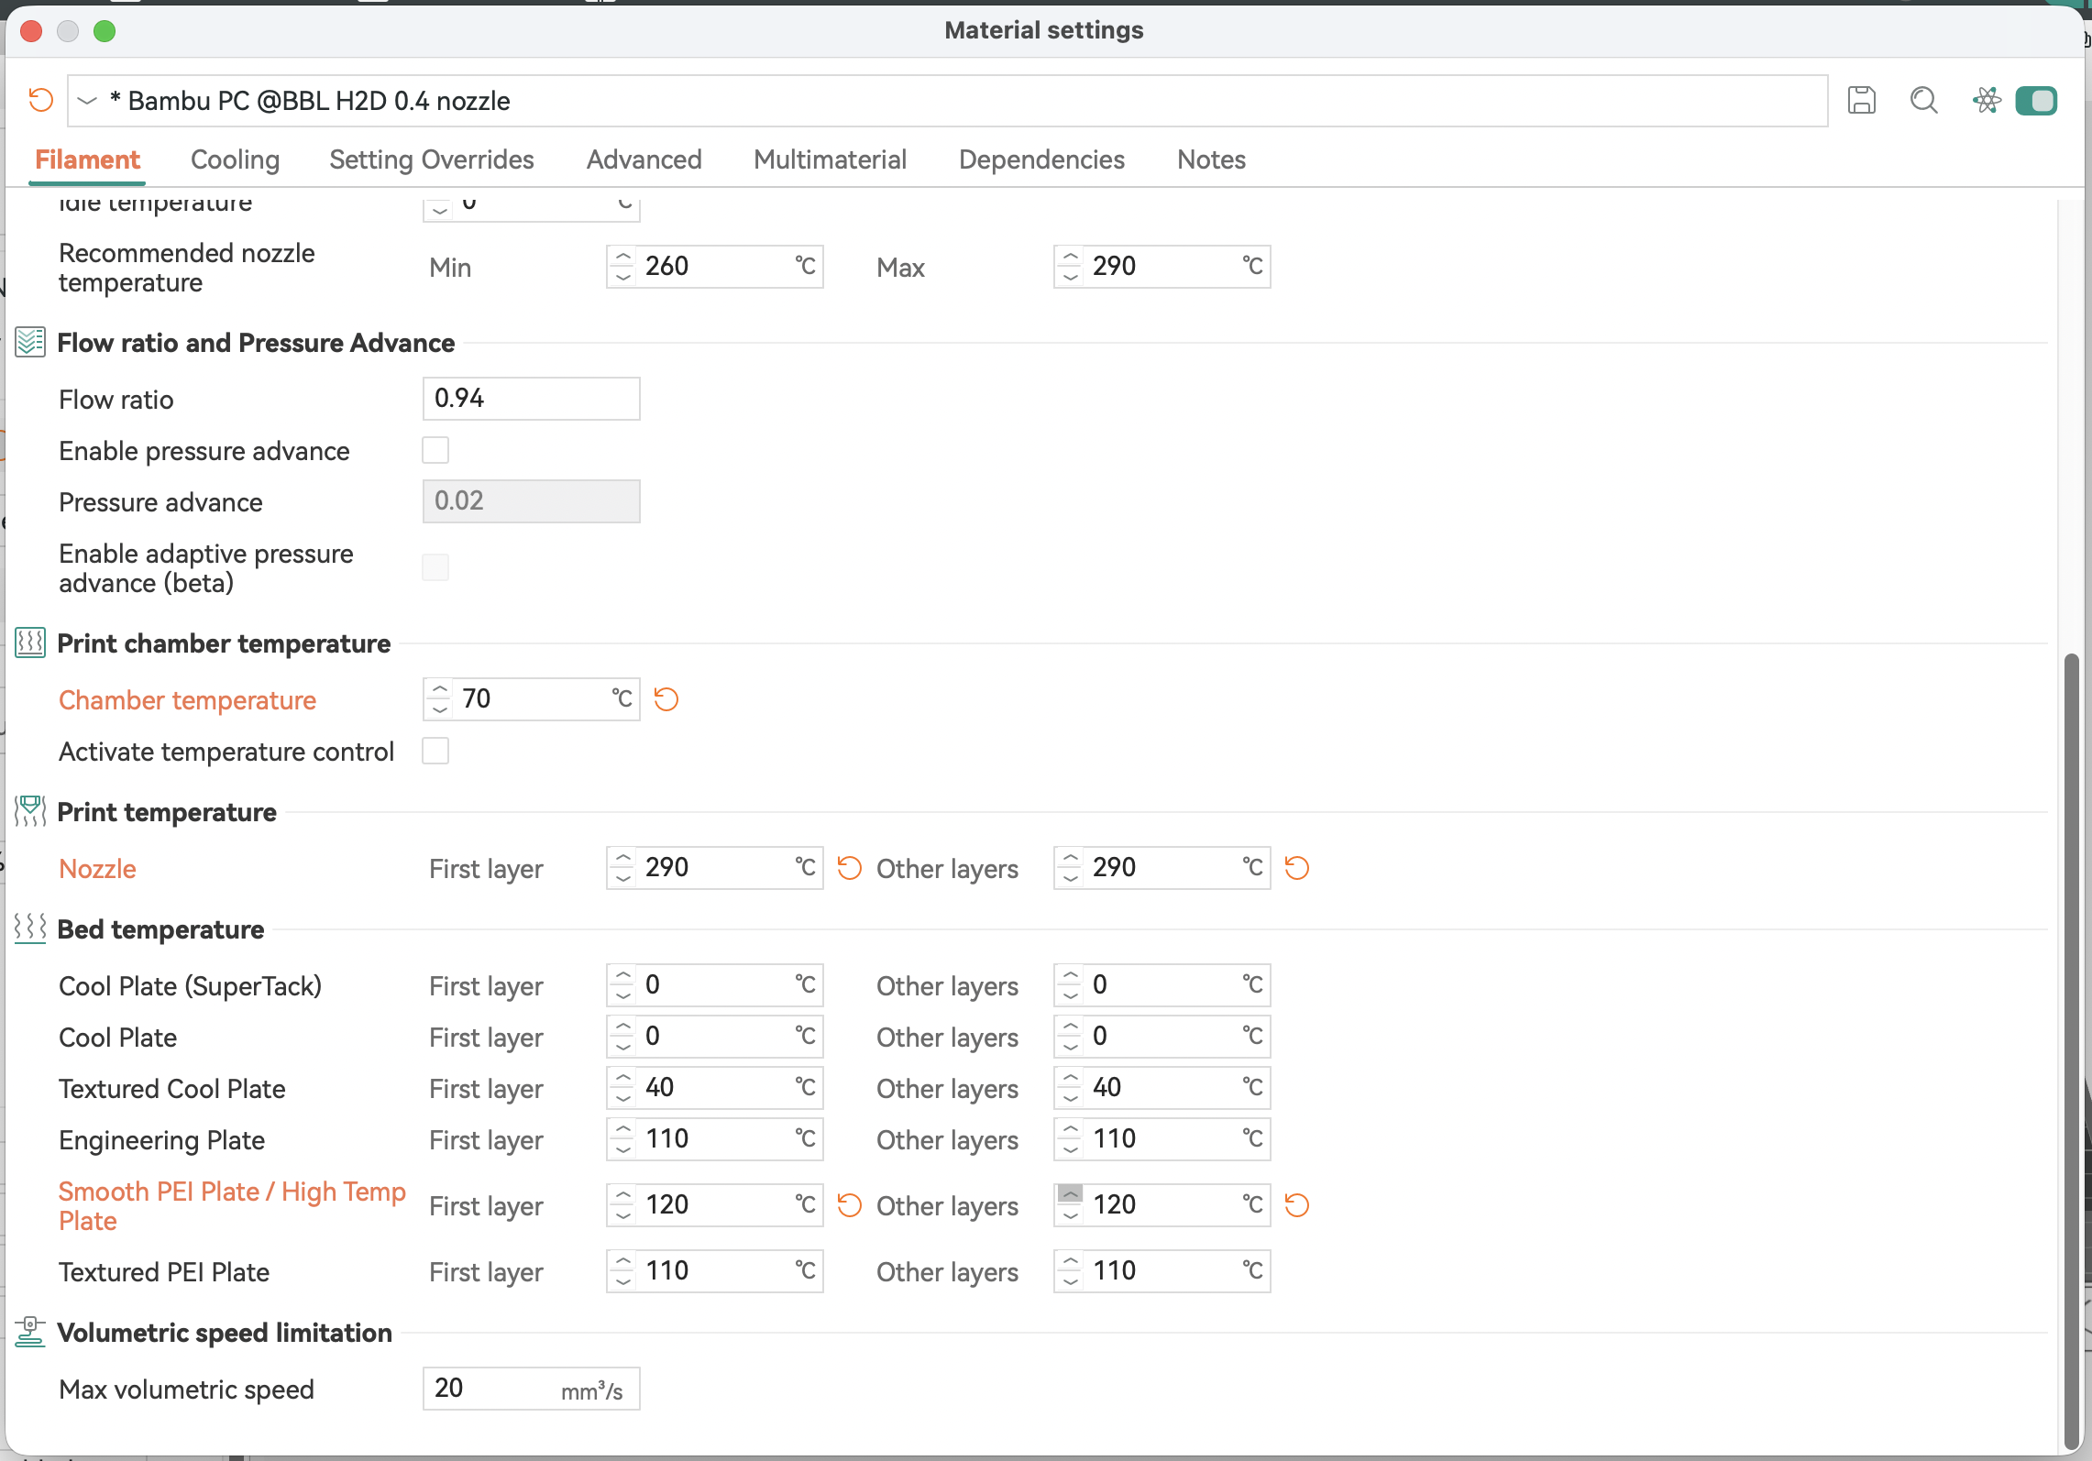Decrease Textured Cool Plate first layer temperature
Screen dimensions: 2092x1461
623,1098
